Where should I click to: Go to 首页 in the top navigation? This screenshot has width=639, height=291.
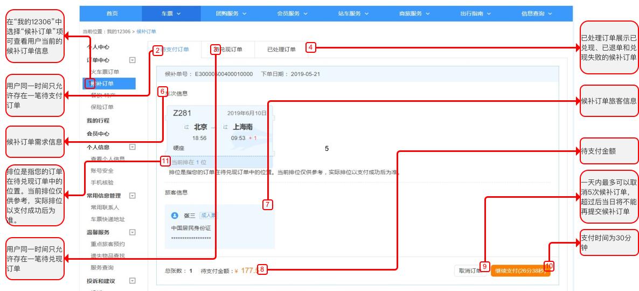tap(112, 13)
